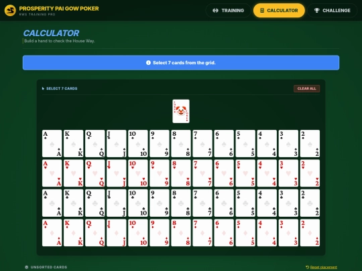Select the 2 of Clubs card
Screen dimensions: 362x271
(x=310, y=203)
